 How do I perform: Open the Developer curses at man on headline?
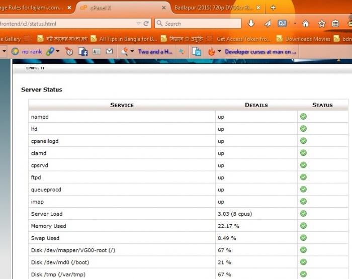[x=260, y=52]
